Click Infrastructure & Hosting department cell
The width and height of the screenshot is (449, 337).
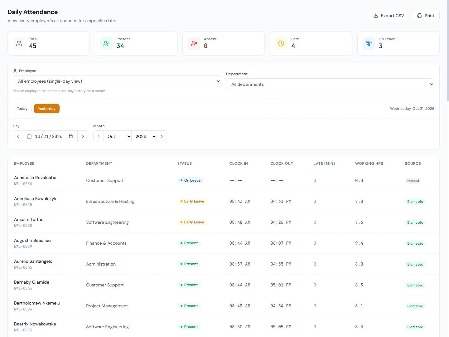tap(110, 201)
